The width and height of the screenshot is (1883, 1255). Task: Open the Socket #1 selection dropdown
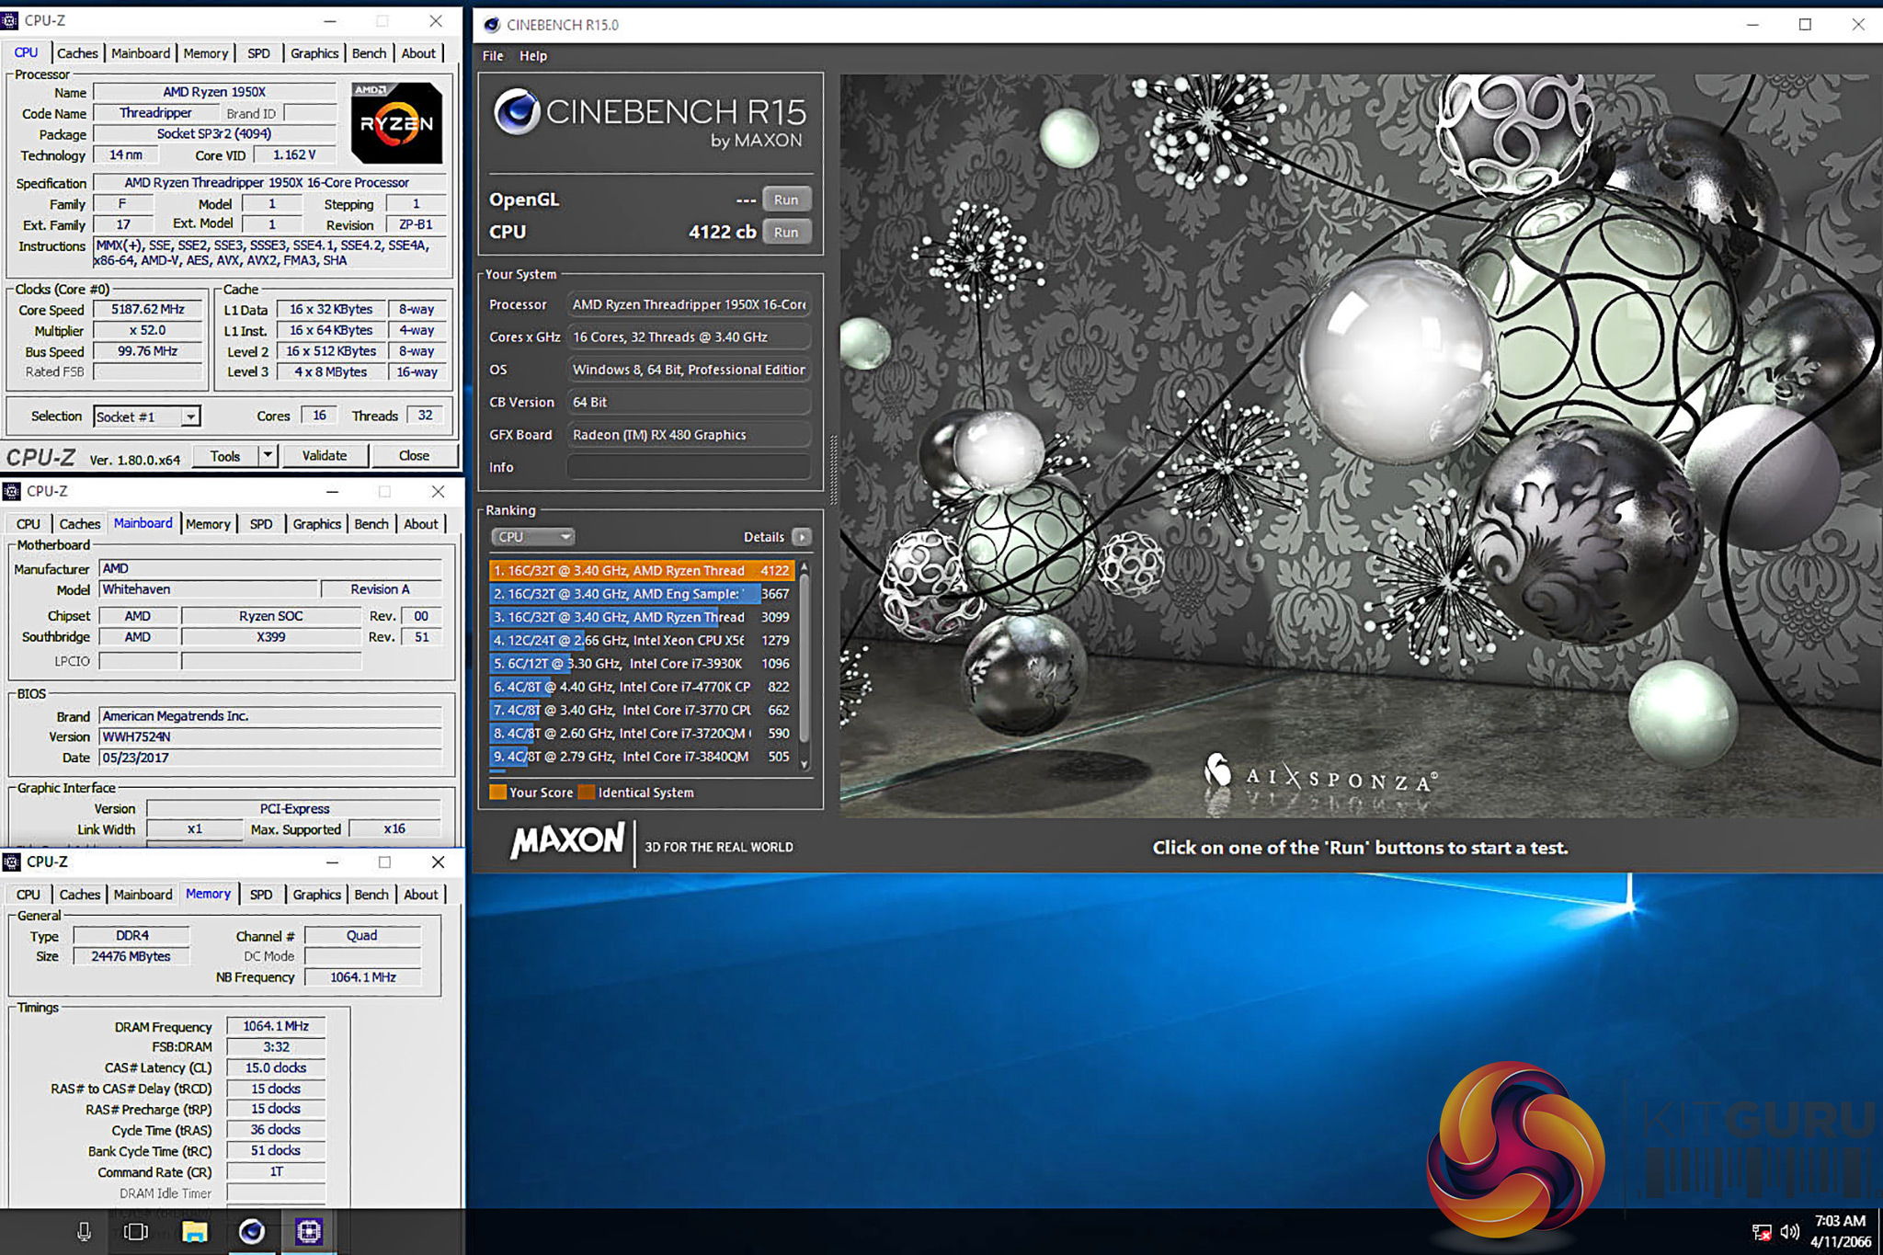(x=189, y=416)
